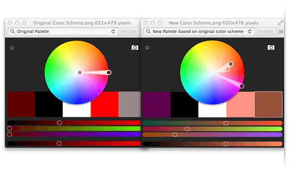Open Reader in New Color Scheme window
Image resolution: width=290 pixels, height=171 pixels.
[x=265, y=31]
